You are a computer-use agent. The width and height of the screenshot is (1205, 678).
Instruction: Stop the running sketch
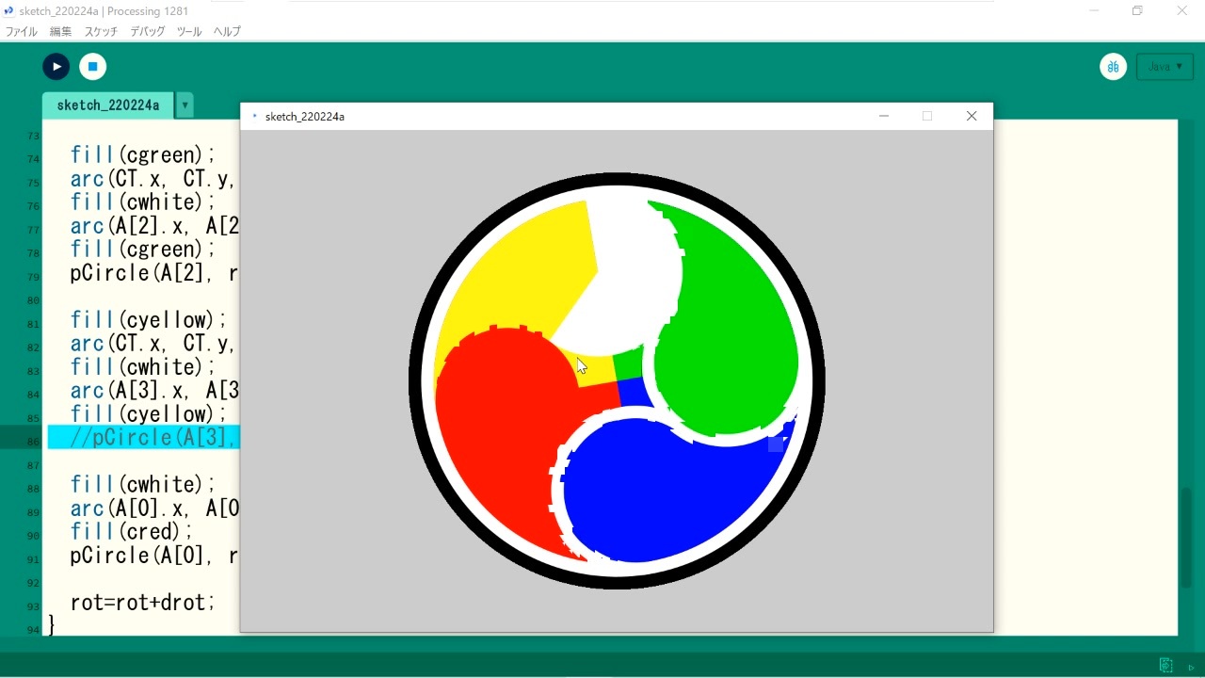92,66
